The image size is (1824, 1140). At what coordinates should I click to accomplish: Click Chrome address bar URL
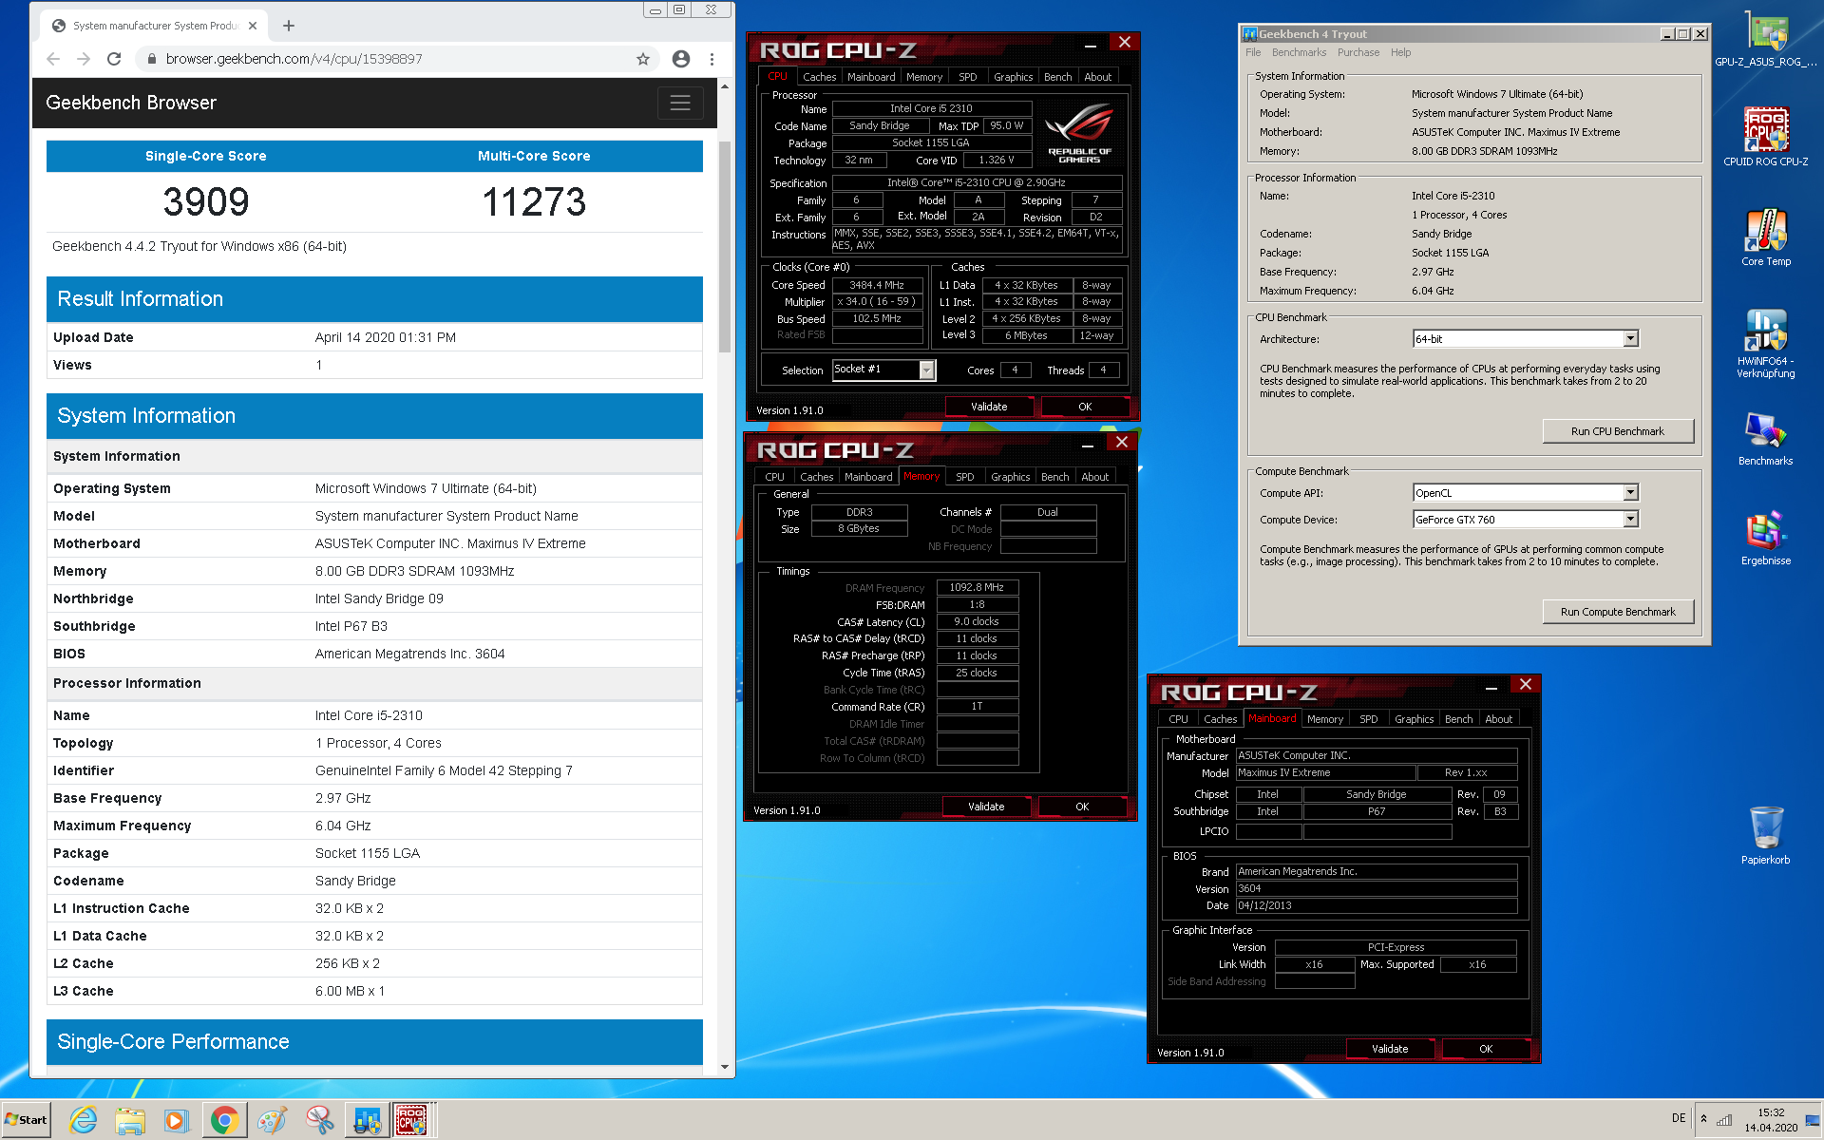click(x=294, y=59)
